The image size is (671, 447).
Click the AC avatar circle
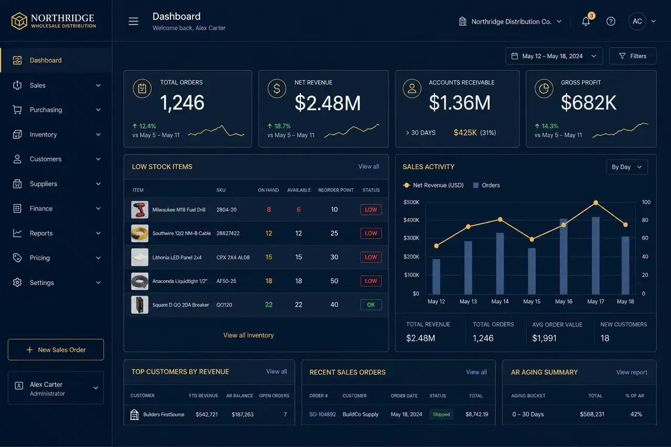click(637, 21)
